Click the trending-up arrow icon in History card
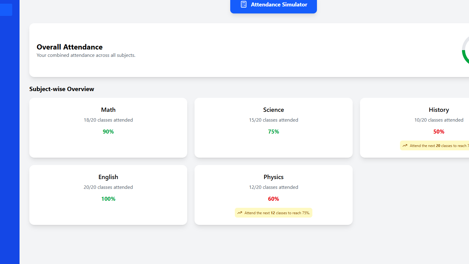Screen dimensions: 469x264 [405, 146]
